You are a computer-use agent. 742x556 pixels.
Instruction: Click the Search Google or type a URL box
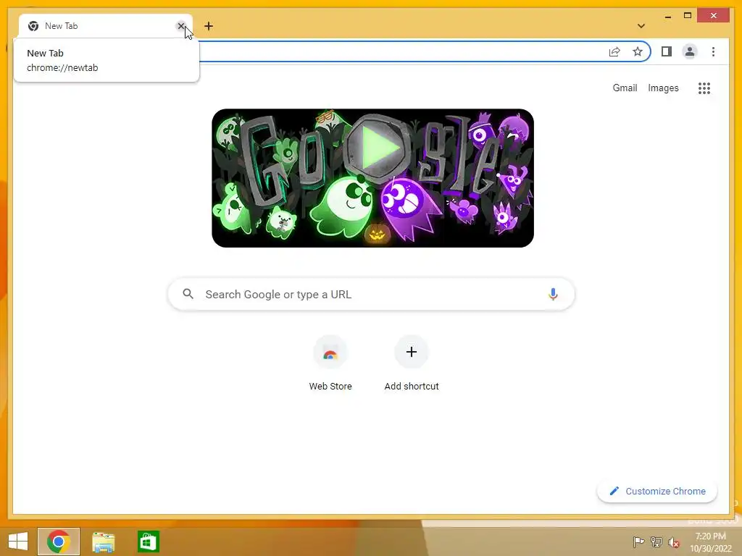(x=372, y=294)
